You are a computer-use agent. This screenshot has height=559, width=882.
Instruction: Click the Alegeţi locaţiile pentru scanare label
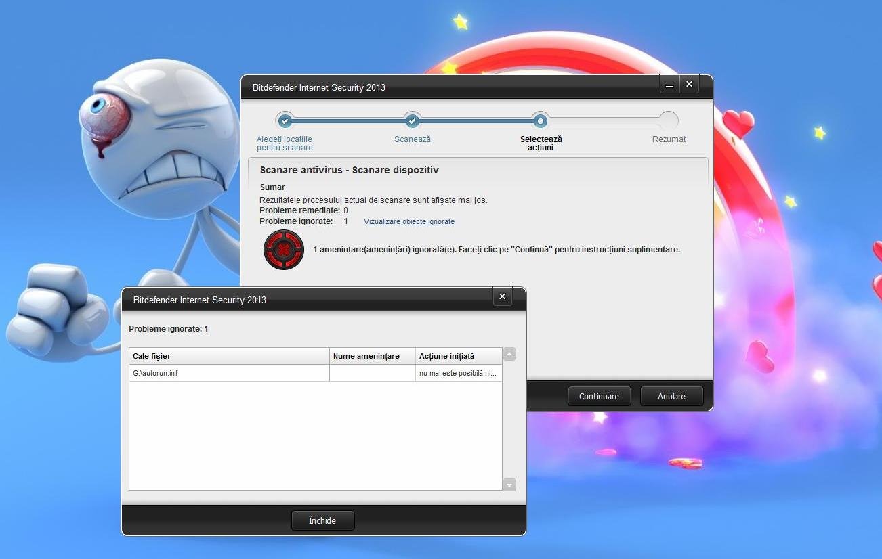[285, 143]
